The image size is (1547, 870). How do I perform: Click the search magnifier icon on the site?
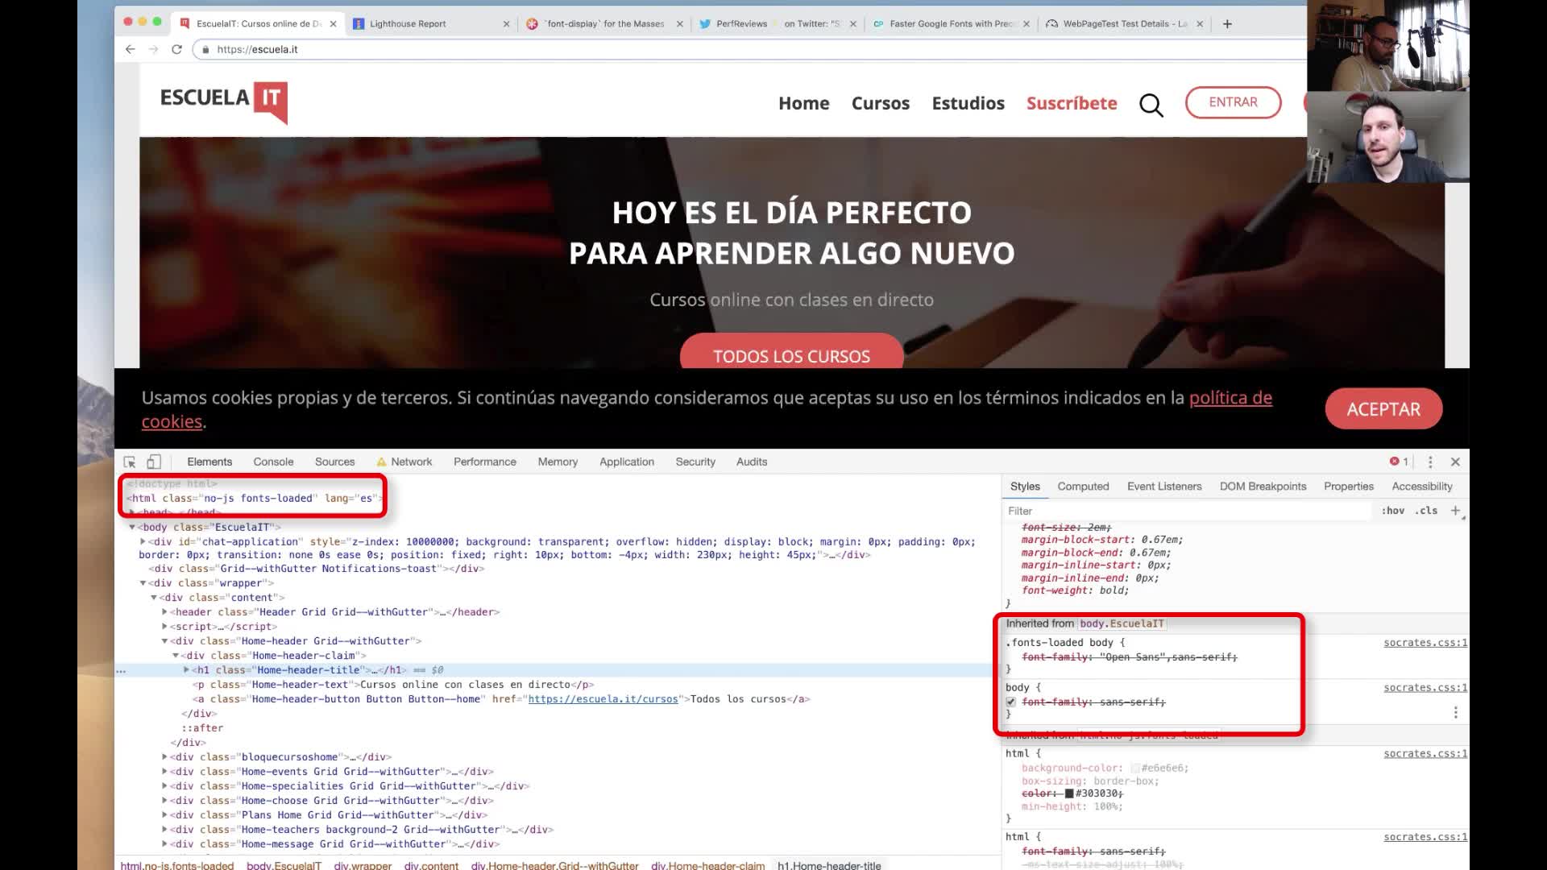point(1151,105)
